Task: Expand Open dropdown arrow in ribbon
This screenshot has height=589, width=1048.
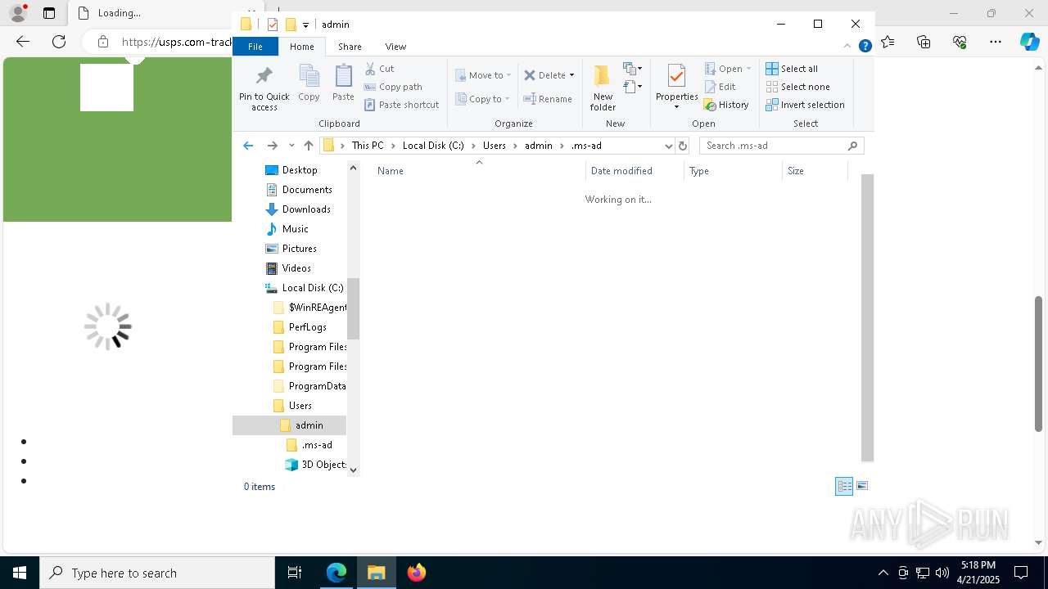Action: [748, 69]
